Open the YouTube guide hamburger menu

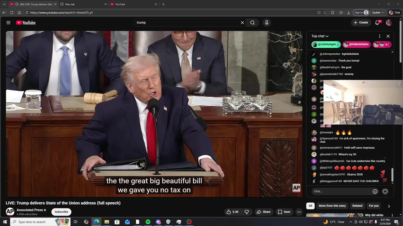click(9, 23)
